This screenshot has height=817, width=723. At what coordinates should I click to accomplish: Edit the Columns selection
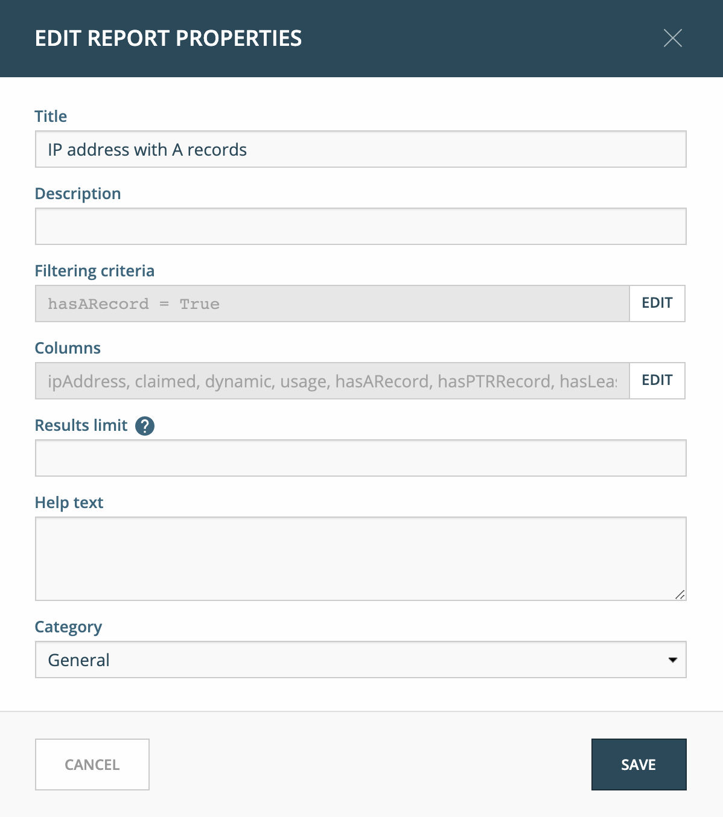coord(657,381)
